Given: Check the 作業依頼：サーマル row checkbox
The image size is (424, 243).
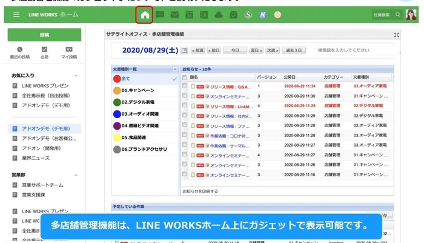Looking at the screenshot, I should pos(184,144).
